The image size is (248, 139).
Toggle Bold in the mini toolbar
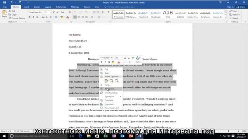click(102, 62)
